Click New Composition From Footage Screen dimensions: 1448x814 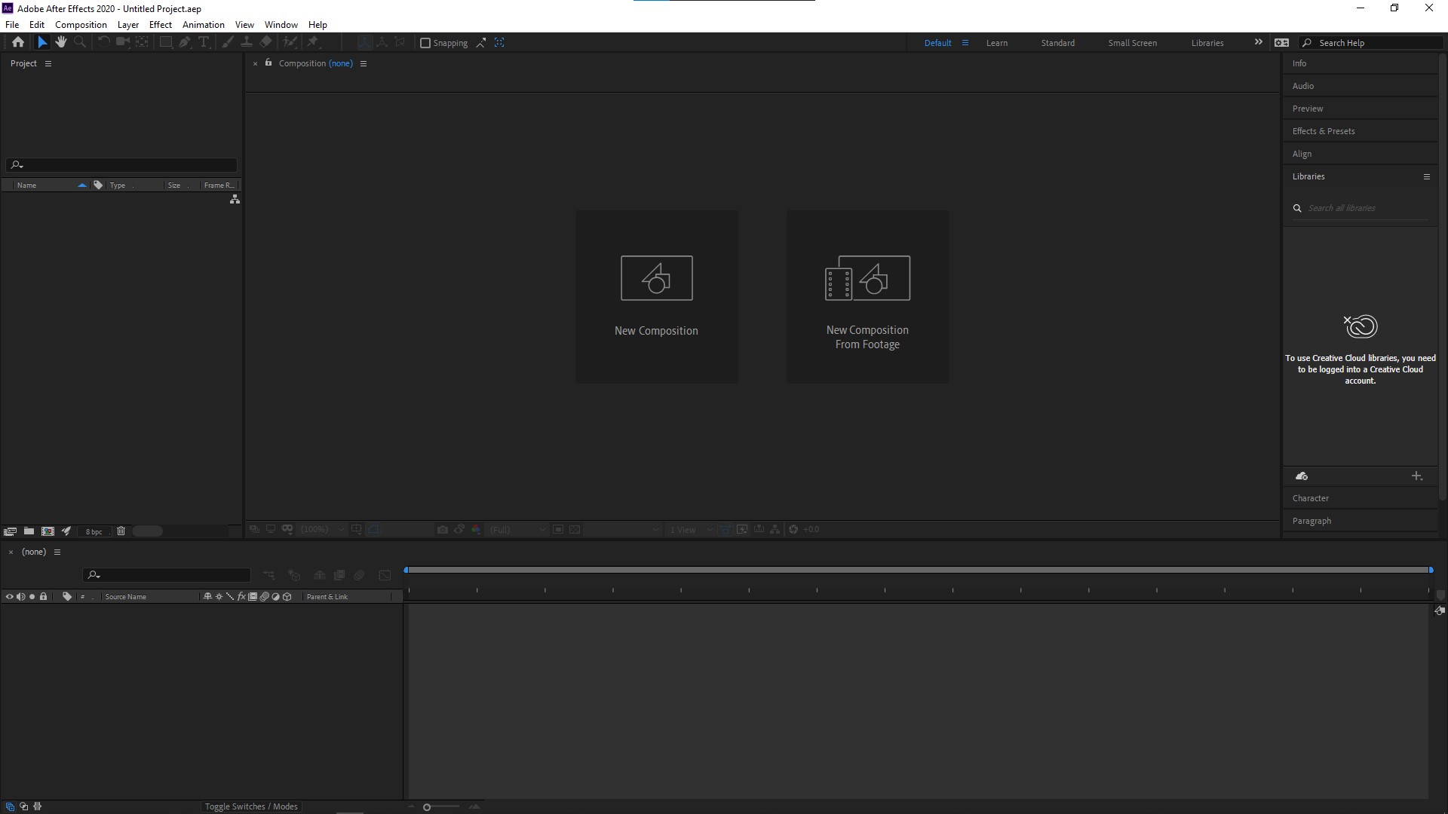pos(867,296)
